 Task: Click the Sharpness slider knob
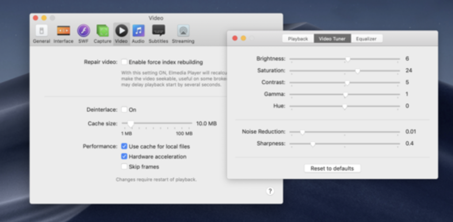click(313, 144)
